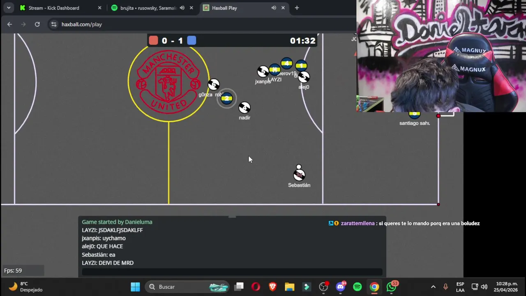Launch Brave browser from the taskbar
Screen dimensions: 526x296
click(272, 287)
